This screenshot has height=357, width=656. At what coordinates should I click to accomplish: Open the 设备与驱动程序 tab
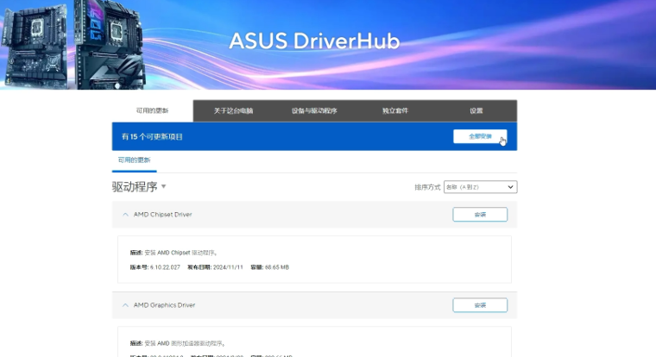click(314, 110)
